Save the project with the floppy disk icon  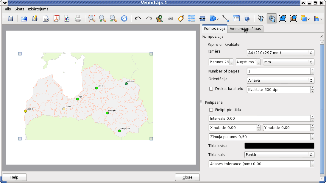point(10,19)
